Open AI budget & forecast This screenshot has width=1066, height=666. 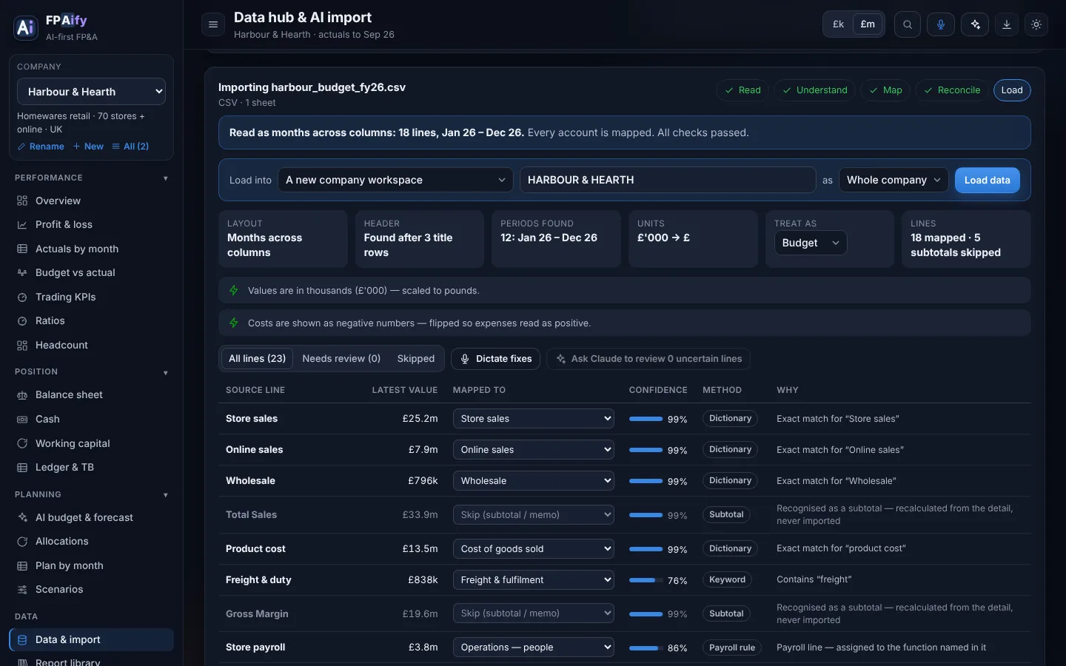pos(91,517)
